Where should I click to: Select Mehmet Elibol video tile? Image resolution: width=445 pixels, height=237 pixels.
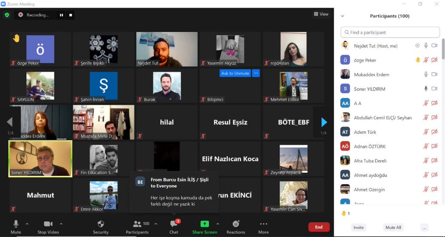294,86
